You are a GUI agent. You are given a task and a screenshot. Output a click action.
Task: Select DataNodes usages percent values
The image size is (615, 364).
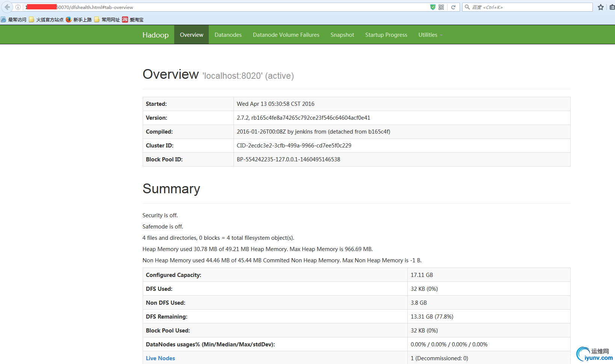pos(449,344)
